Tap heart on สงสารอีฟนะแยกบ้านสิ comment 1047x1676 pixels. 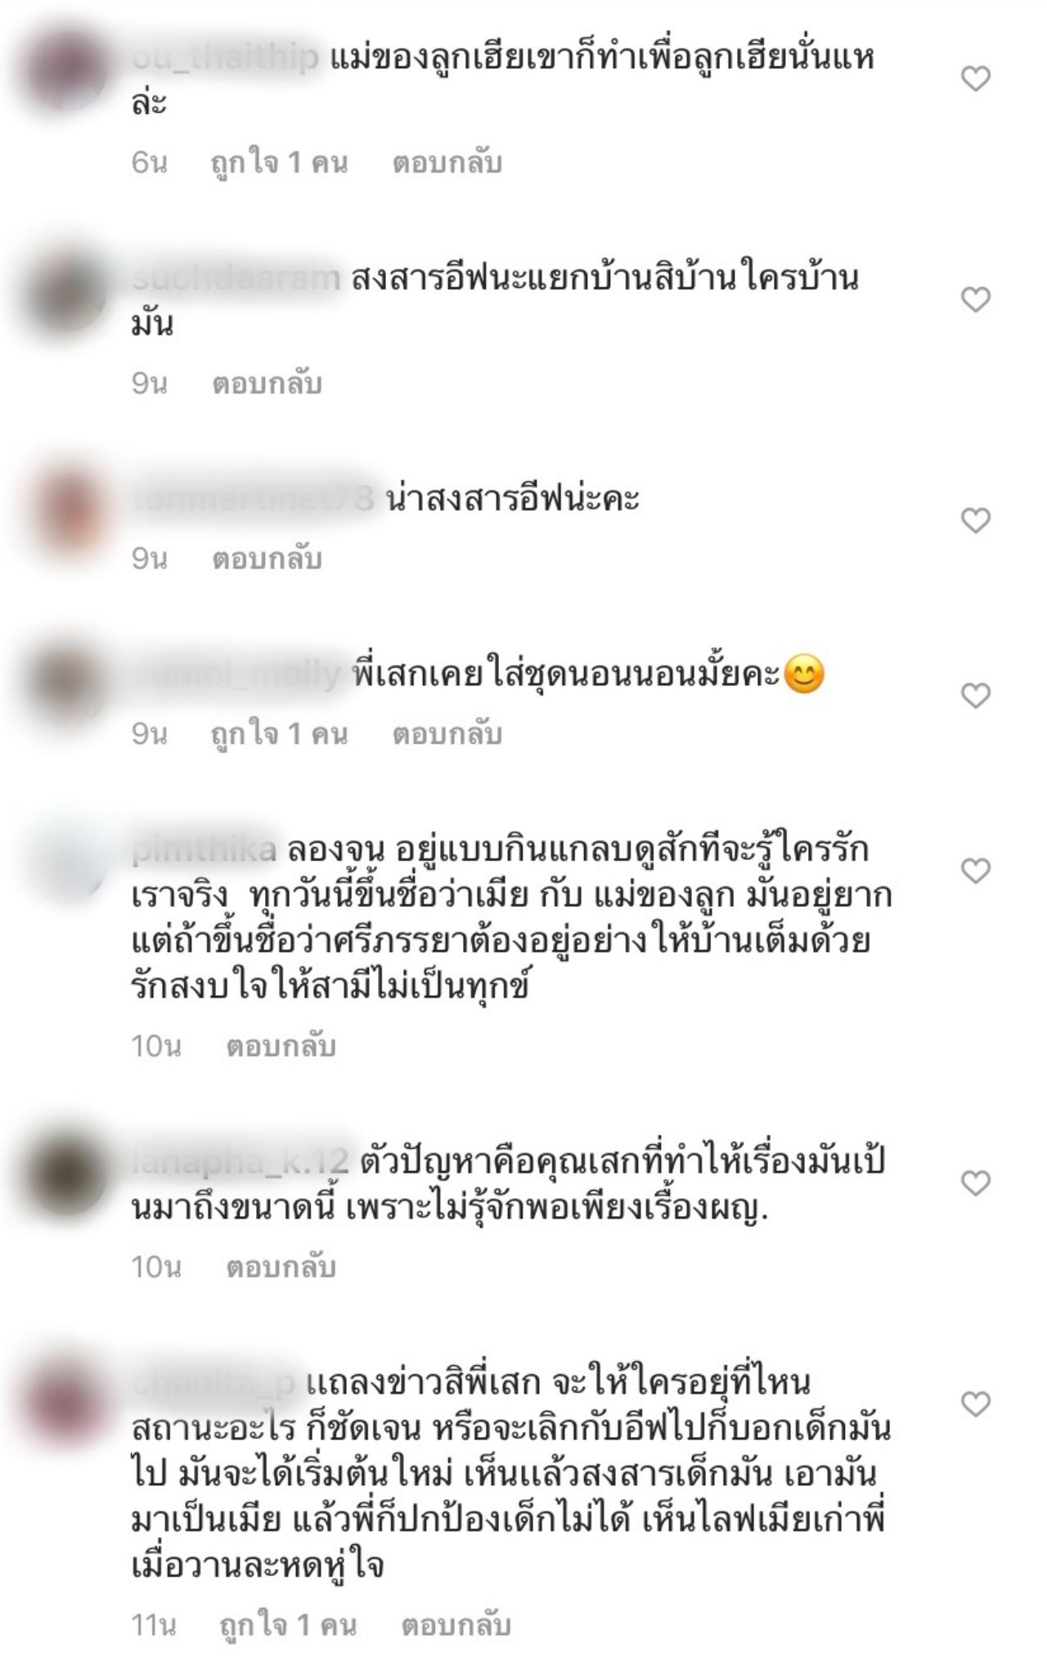[x=975, y=300]
